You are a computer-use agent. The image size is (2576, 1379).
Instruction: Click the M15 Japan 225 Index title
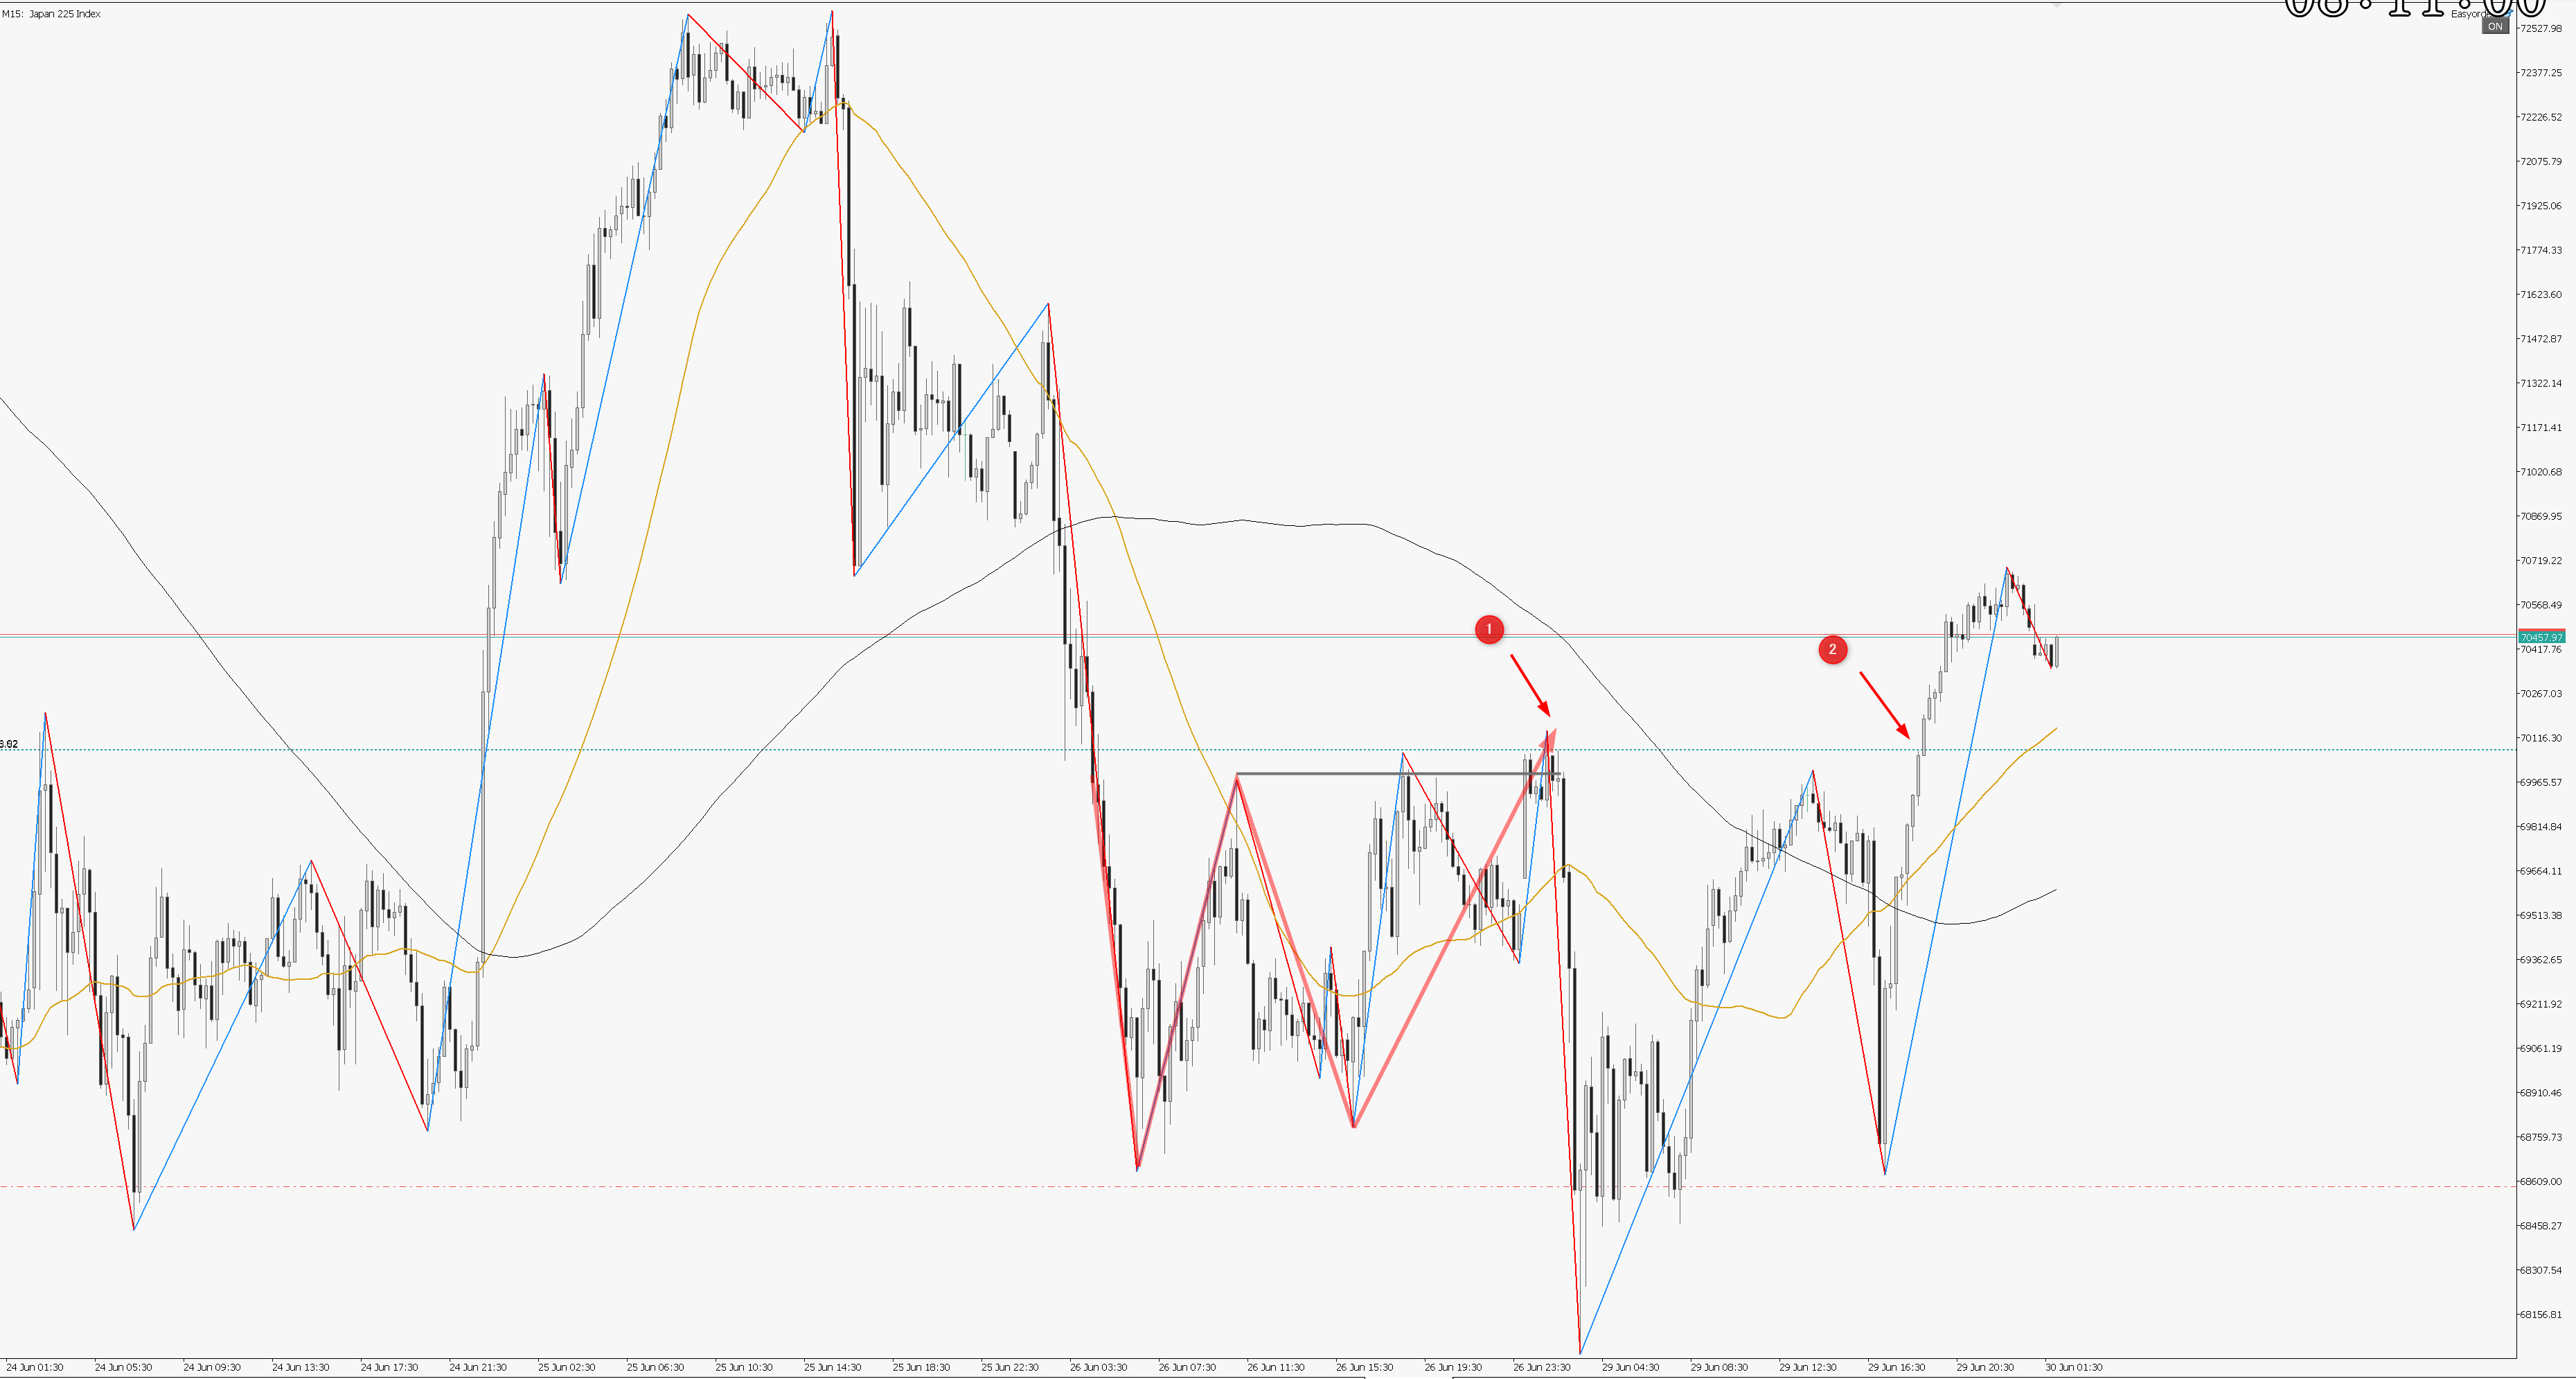point(51,14)
